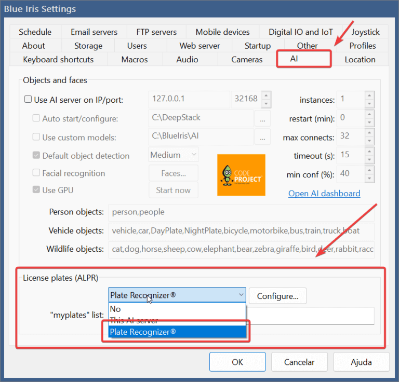399x382 pixels.
Task: Open the Digital IO and IoT tab
Action: (300, 32)
